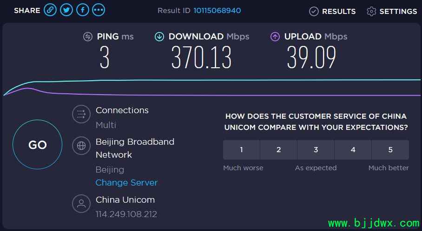Copy the share link icon
The width and height of the screenshot is (422, 231).
coord(50,10)
